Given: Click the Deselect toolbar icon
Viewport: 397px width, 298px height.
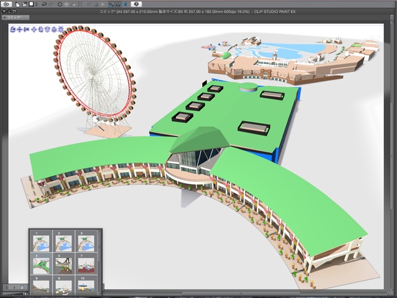Looking at the screenshot, I should click(88, 4).
